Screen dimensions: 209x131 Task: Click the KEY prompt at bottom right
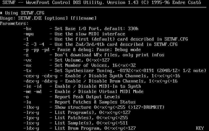click(200, 128)
